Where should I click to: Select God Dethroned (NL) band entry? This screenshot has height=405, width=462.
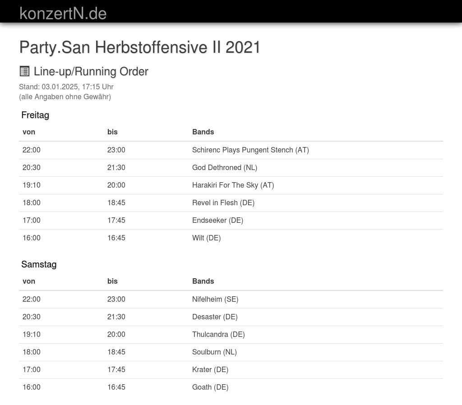pos(224,167)
